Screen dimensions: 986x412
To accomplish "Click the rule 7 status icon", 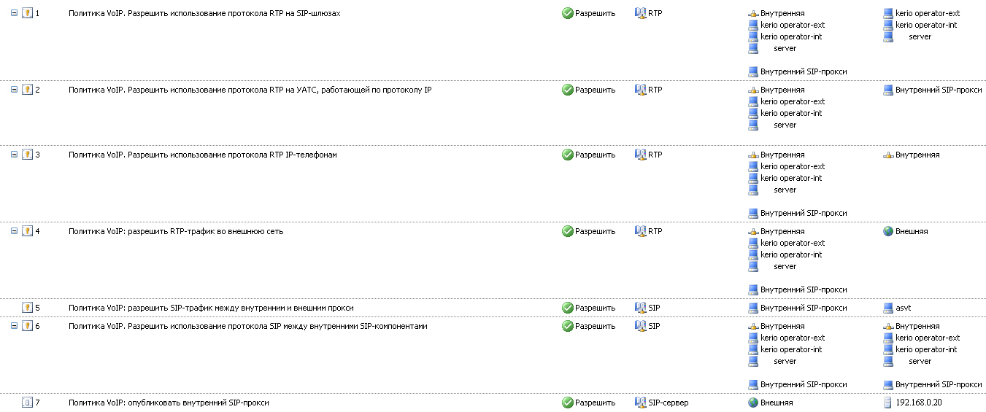I will coord(28,403).
